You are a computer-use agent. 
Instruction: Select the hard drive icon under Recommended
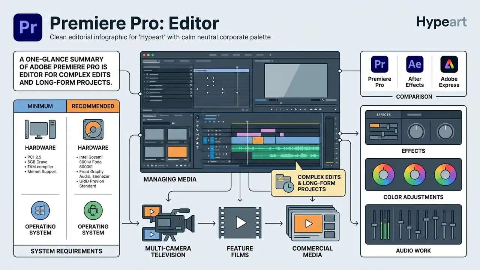(x=93, y=130)
